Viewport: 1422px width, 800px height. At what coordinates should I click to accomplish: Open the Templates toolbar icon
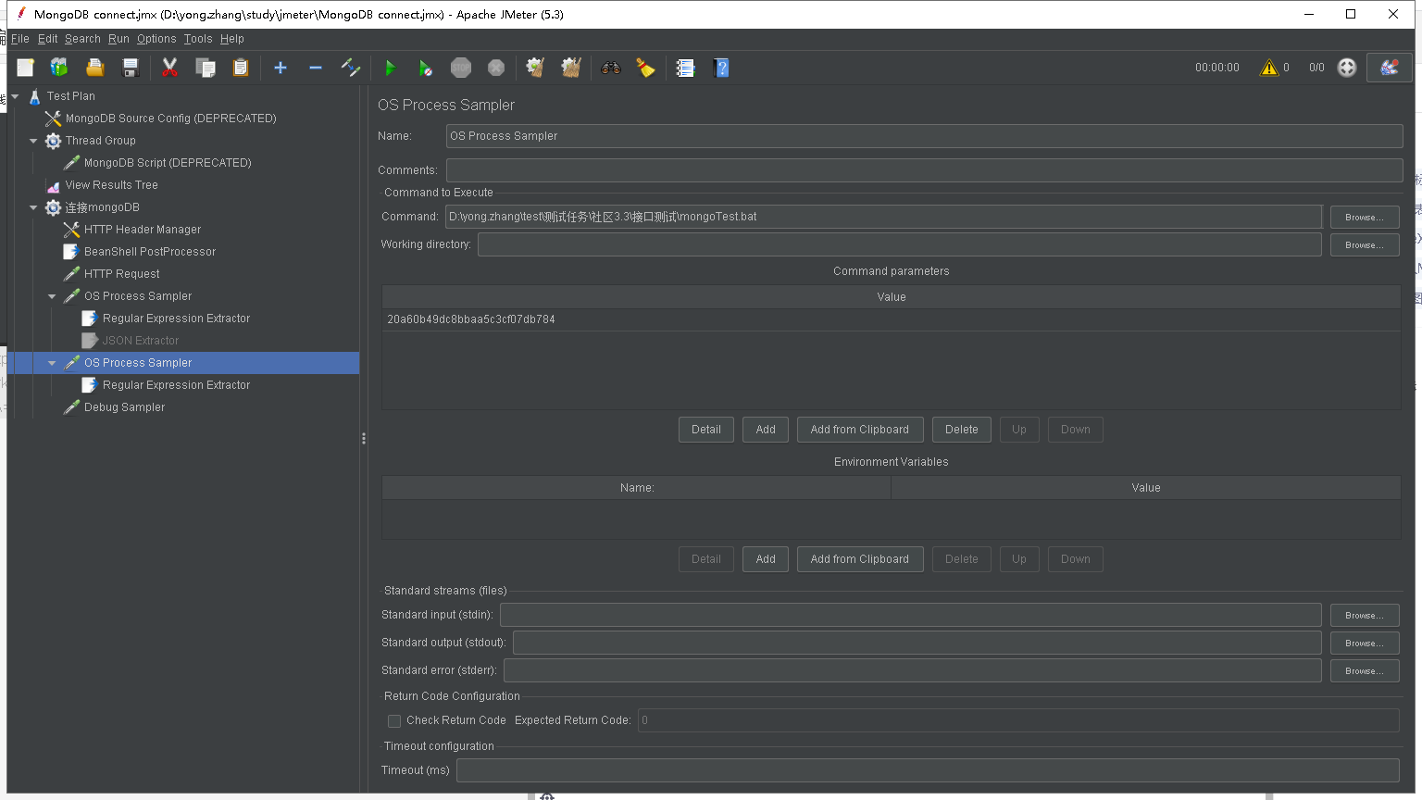click(59, 68)
